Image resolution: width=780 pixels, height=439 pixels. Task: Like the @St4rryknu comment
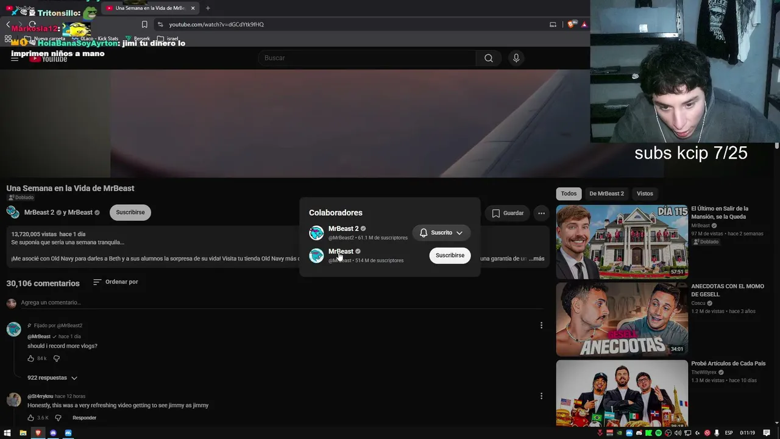(x=31, y=418)
